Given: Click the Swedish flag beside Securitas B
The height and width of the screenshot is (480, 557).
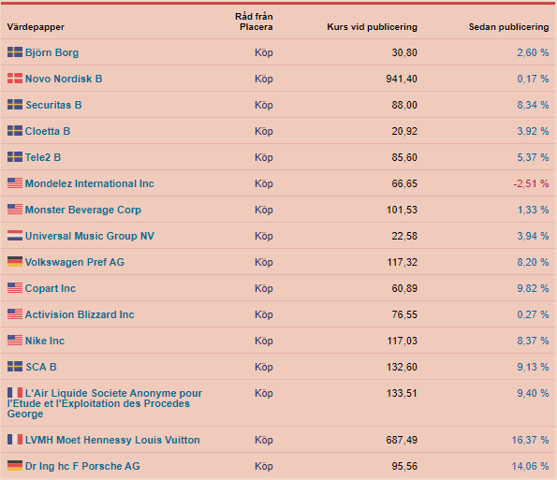Looking at the screenshot, I should (15, 105).
